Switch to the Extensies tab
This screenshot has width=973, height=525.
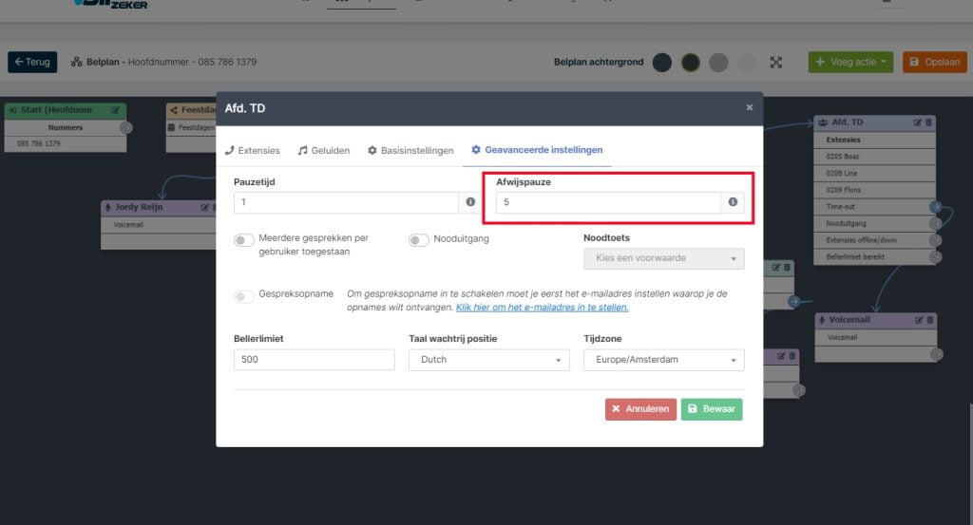tap(253, 151)
